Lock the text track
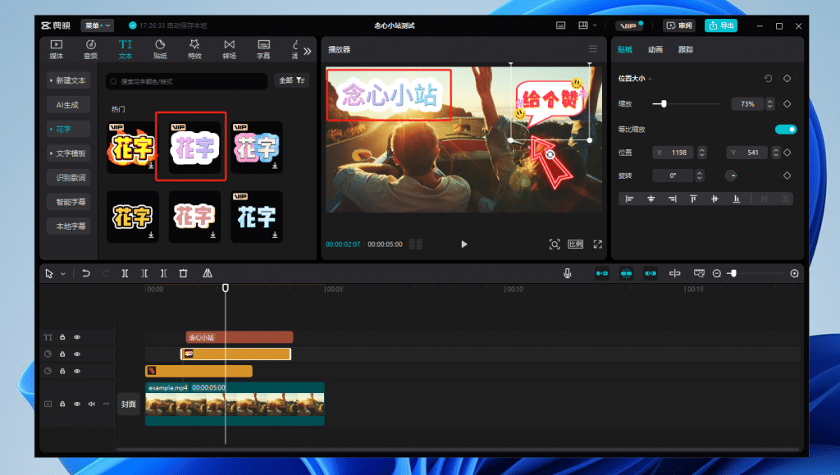Viewport: 840px width, 475px height. tap(62, 337)
